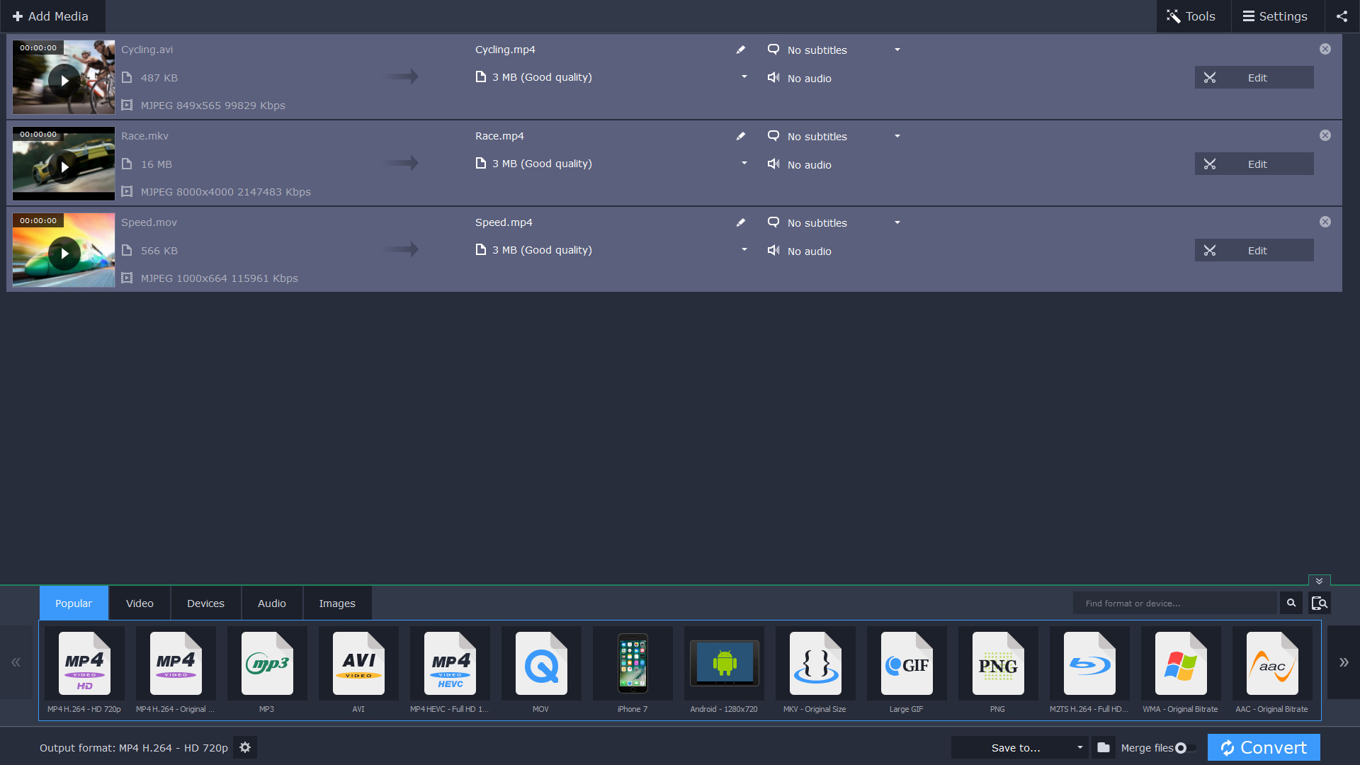Select the AVI format preset
Viewport: 1360px width, 765px height.
[358, 666]
